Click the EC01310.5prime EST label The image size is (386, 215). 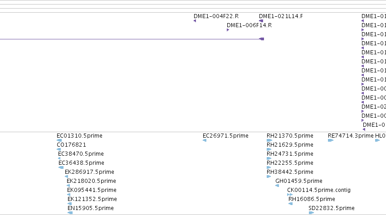click(x=79, y=136)
